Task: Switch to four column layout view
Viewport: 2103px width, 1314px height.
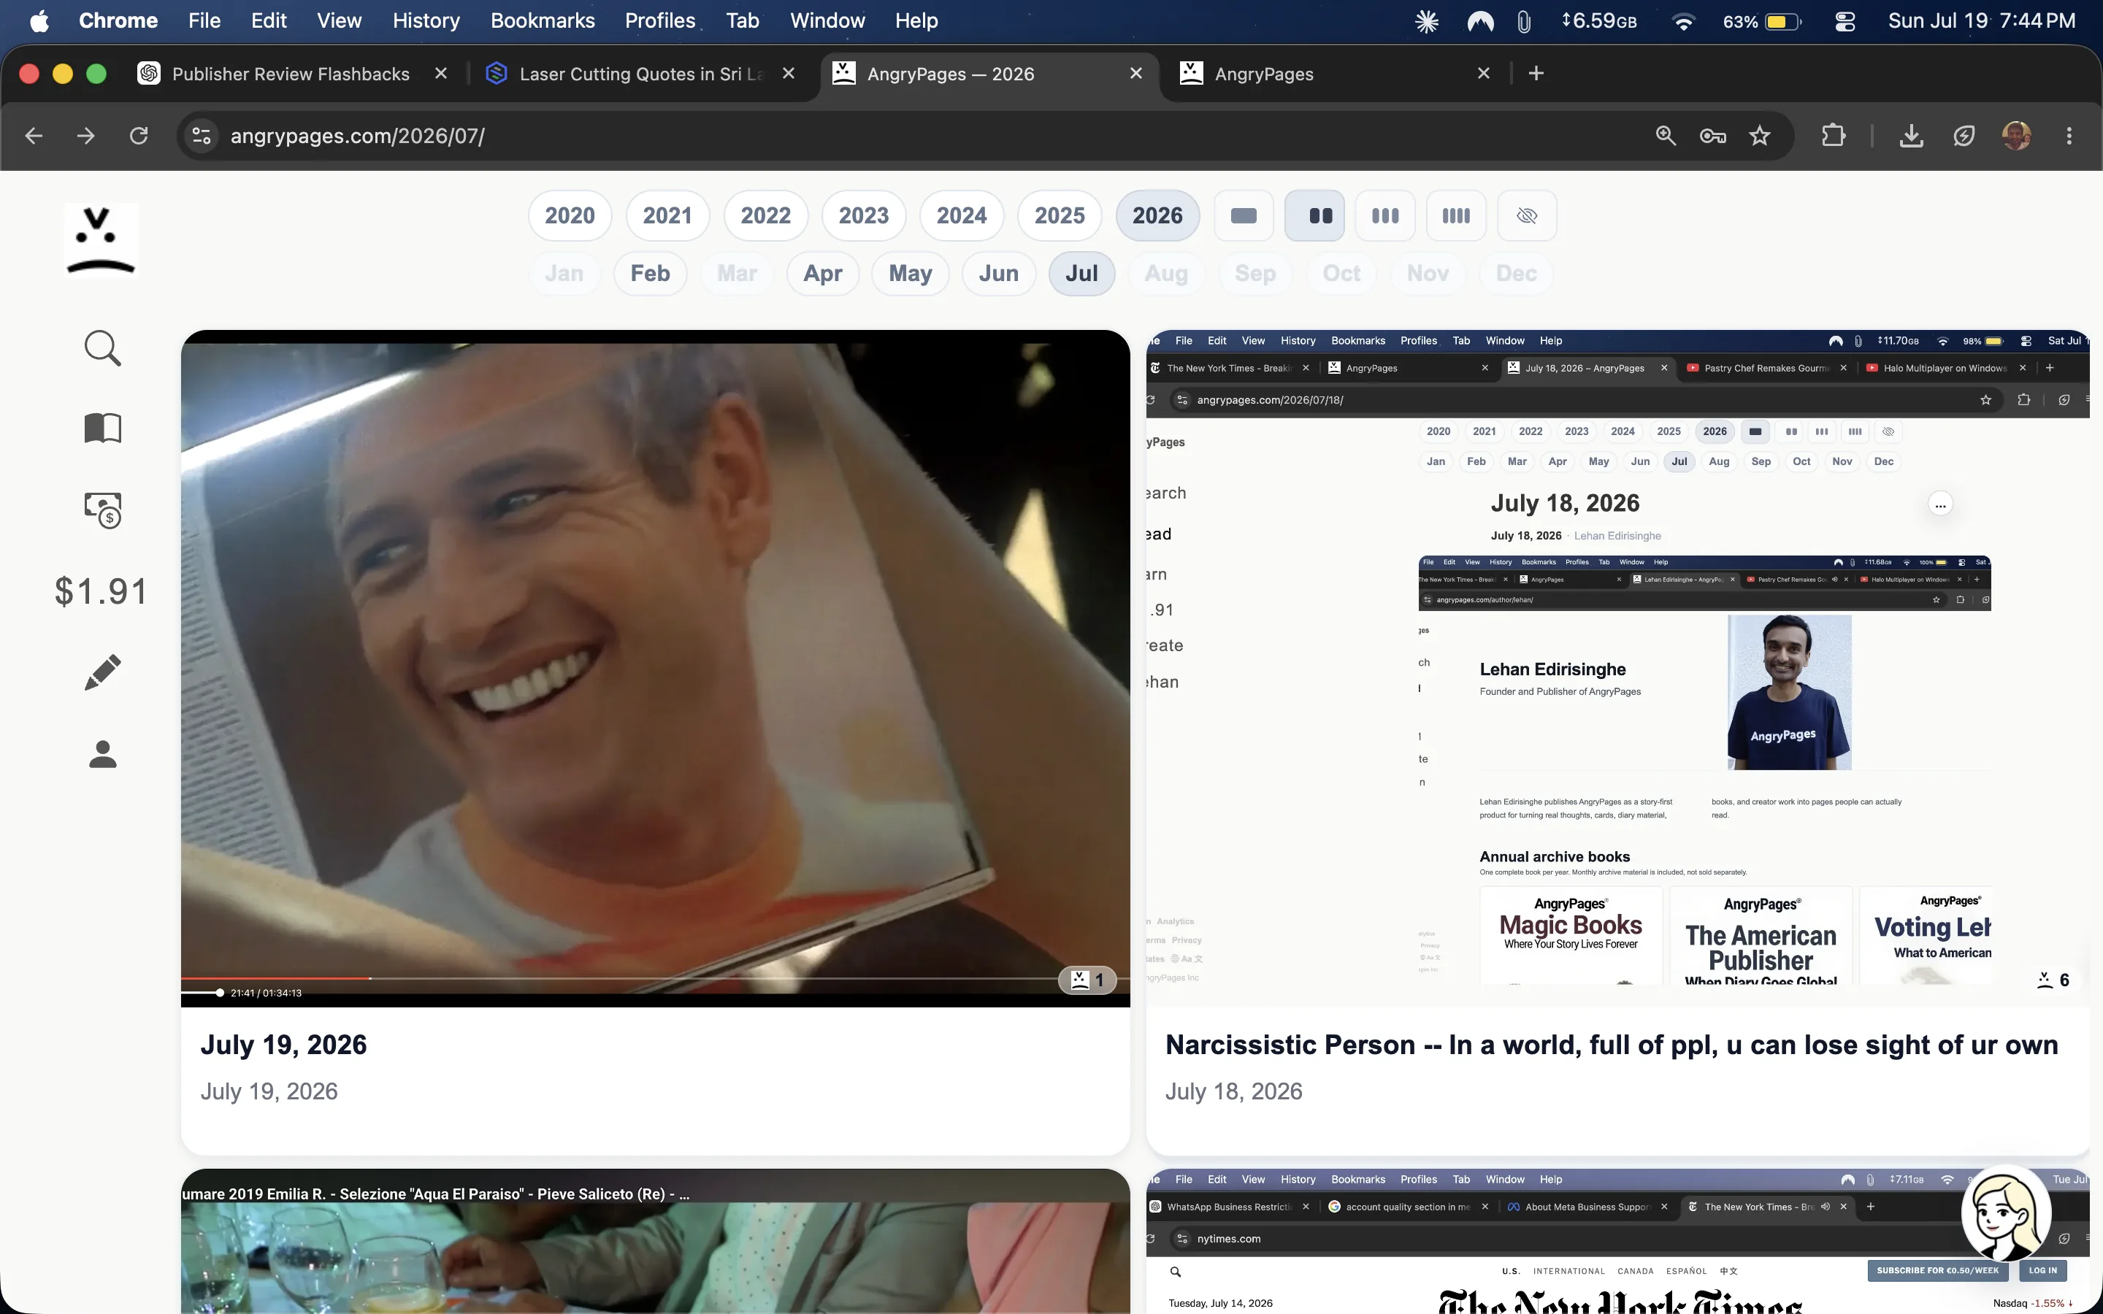Action: (x=1455, y=215)
